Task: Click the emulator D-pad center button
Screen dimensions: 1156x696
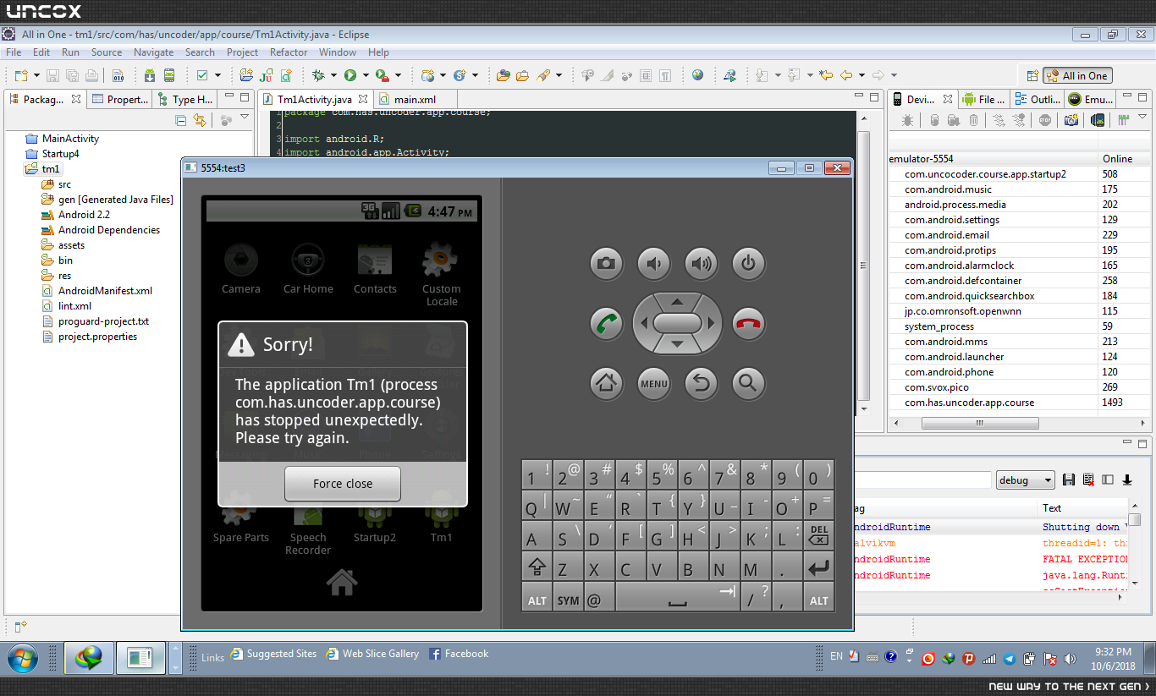Action: (677, 323)
